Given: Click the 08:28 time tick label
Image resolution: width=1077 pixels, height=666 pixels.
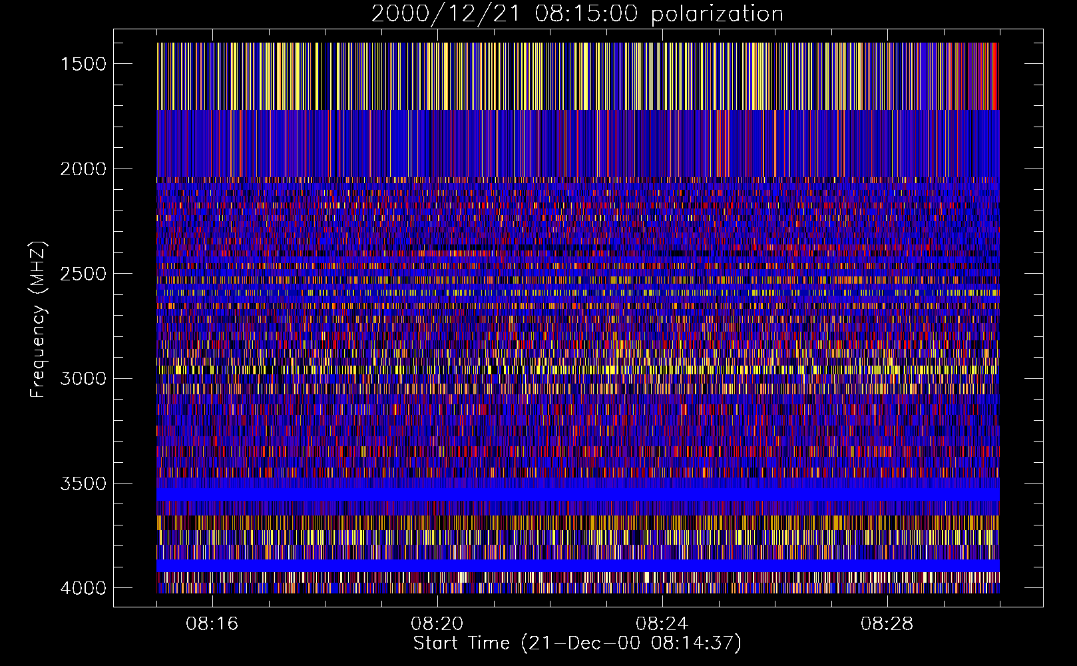Looking at the screenshot, I should 887,624.
